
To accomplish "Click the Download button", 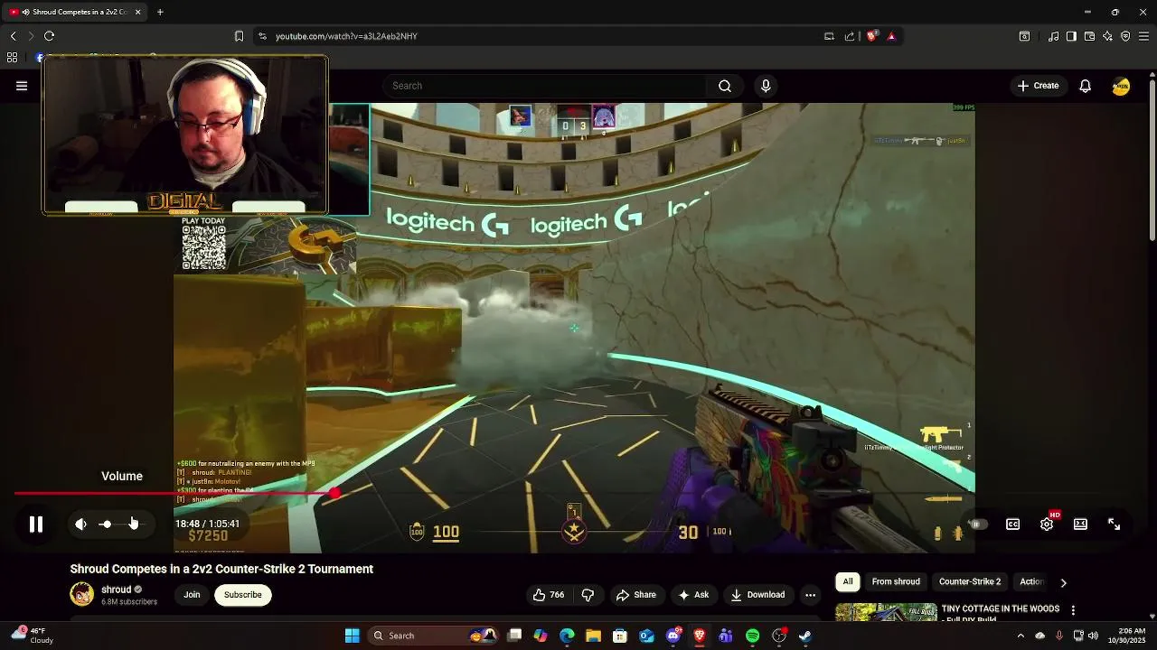I will pos(757,595).
